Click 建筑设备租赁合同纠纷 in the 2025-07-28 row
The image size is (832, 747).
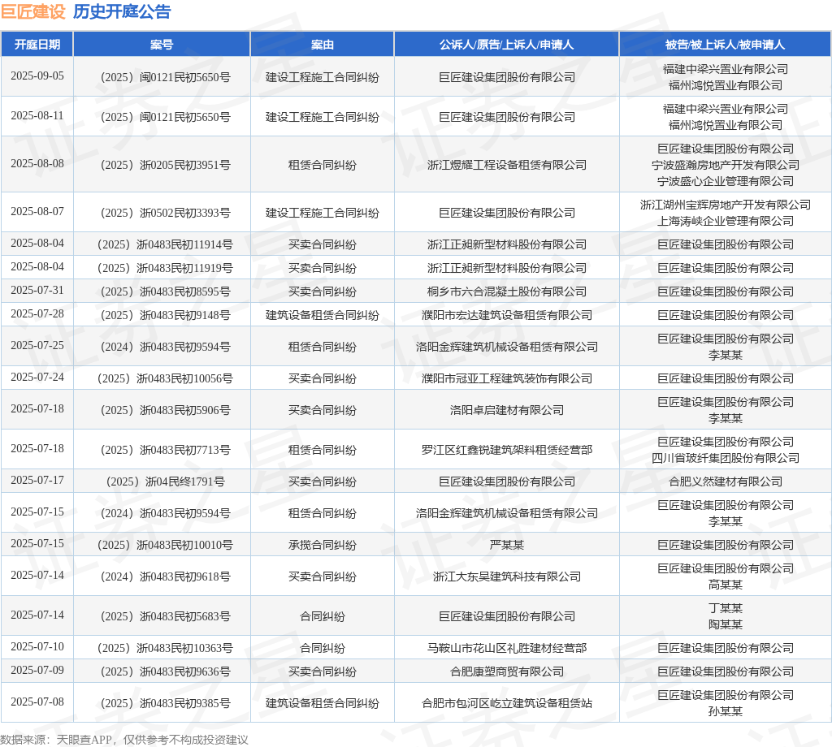click(322, 315)
